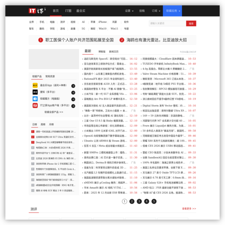This screenshot has height=225, width=225.
Task: Open the 鸿蒙 category link
Action: coord(114,22)
